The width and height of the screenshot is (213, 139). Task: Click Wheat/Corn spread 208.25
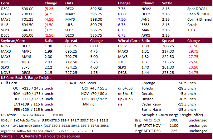(168, 46)
